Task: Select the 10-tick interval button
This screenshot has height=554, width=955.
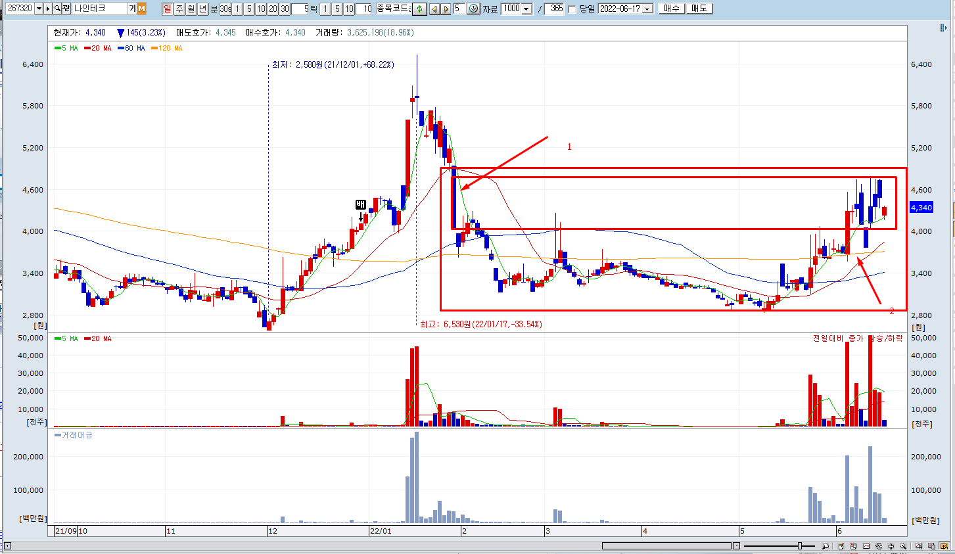Action: click(349, 9)
